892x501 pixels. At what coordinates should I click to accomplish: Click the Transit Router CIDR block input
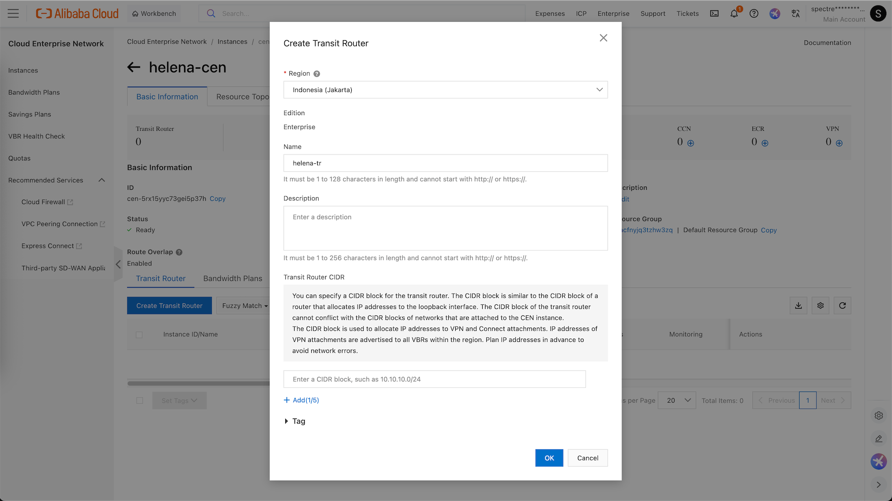[434, 379]
